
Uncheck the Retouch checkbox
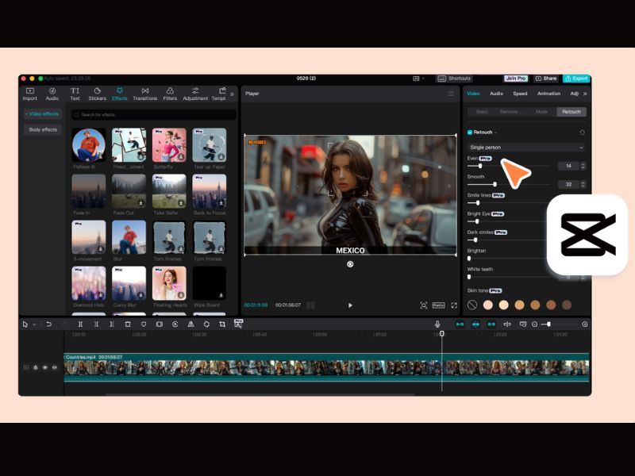(x=470, y=132)
